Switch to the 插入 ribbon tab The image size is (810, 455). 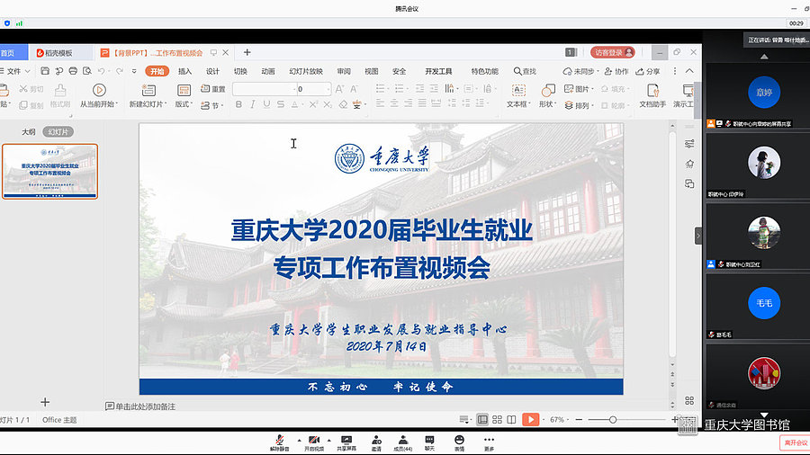click(184, 71)
